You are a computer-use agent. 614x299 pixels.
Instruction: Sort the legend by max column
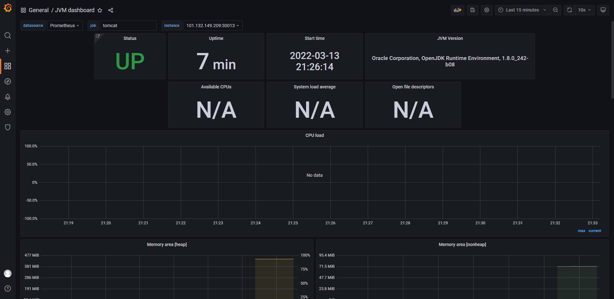click(x=581, y=231)
